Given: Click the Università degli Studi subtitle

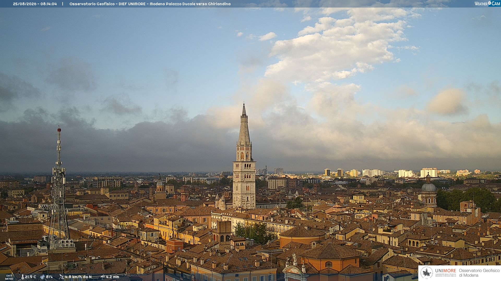Looking at the screenshot, I should coord(446,275).
